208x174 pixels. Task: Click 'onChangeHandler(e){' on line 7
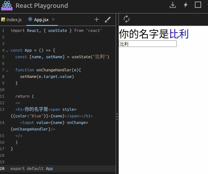coord(58,70)
